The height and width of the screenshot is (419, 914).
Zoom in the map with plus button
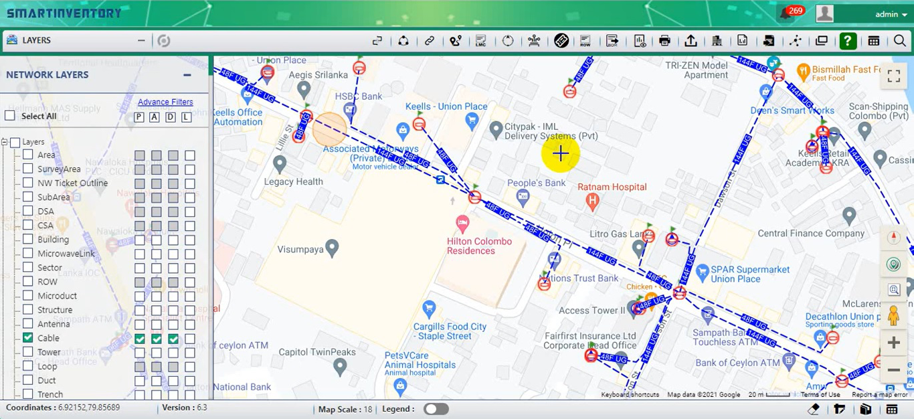click(x=894, y=343)
